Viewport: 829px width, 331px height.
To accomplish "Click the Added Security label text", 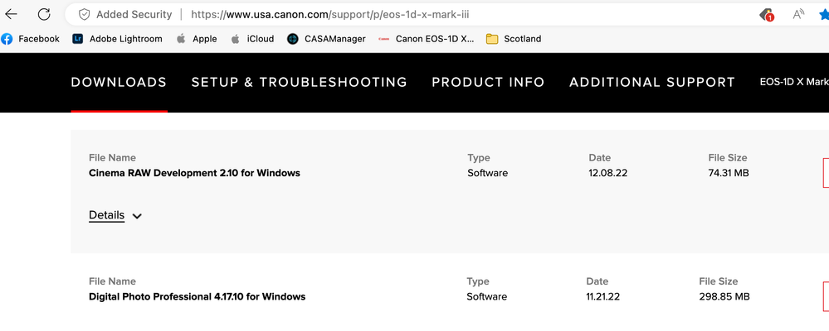I will [x=134, y=15].
